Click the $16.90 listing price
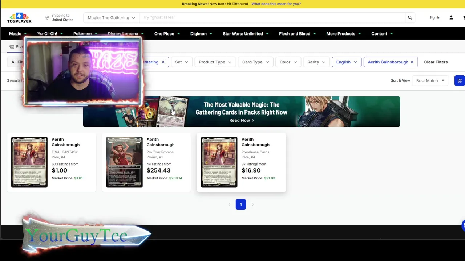Image resolution: width=465 pixels, height=261 pixels. pyautogui.click(x=251, y=170)
